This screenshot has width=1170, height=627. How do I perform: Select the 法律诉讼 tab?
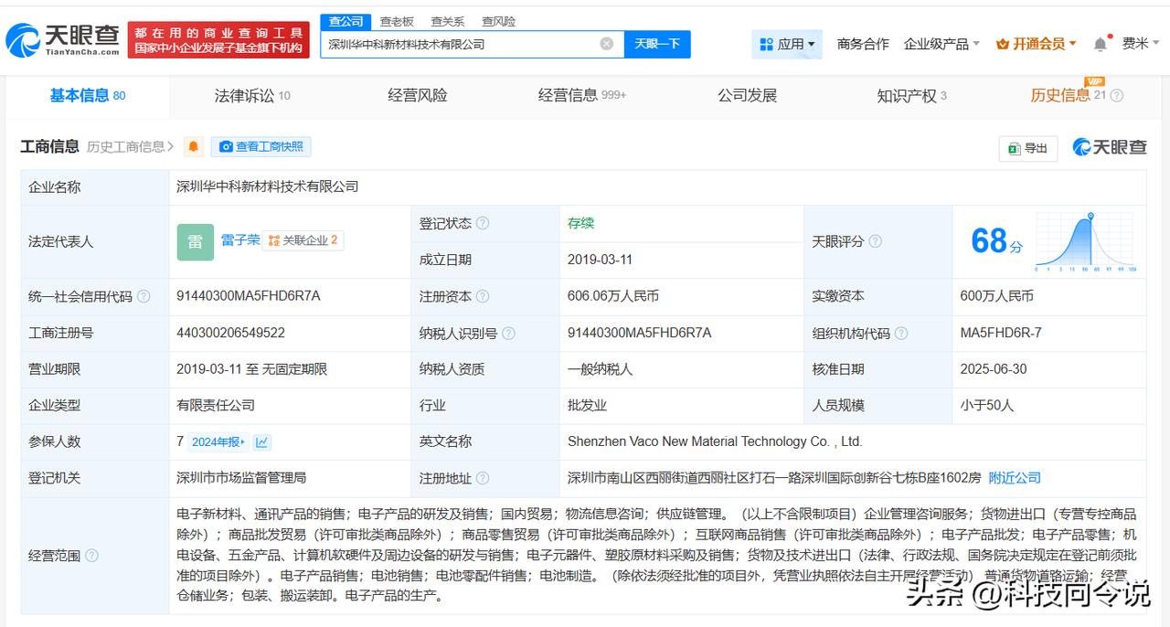click(252, 95)
